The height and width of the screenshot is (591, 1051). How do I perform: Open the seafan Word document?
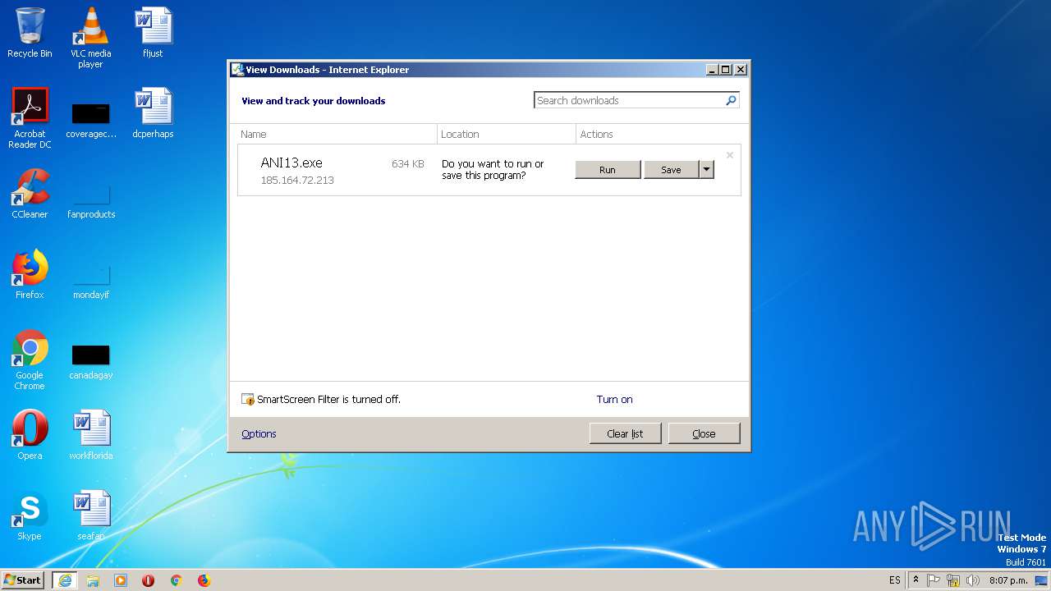(x=90, y=515)
